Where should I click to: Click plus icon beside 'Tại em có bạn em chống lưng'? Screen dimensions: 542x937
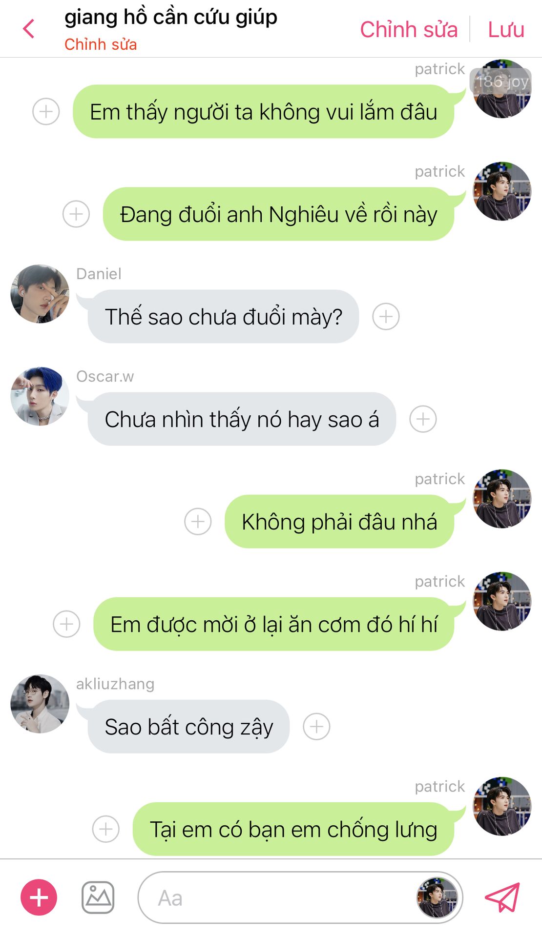pos(106,829)
